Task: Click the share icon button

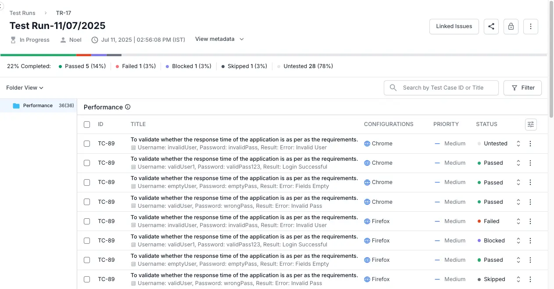Action: [491, 26]
